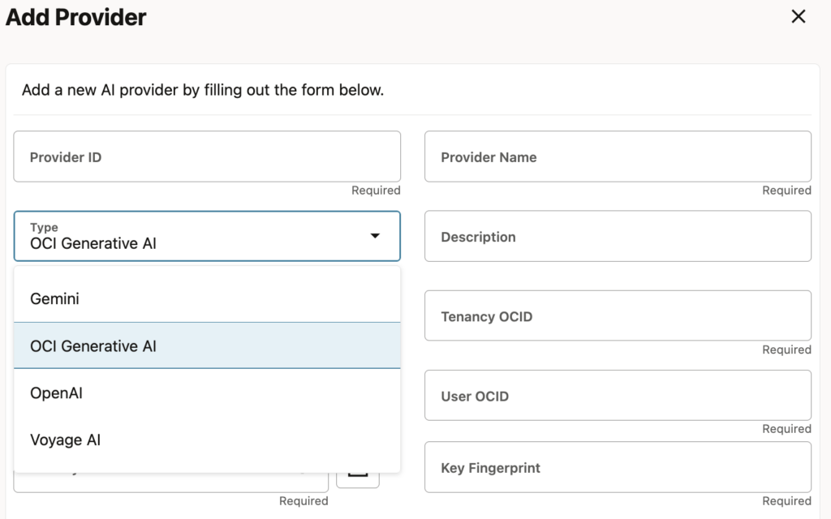Click the Description input field

[x=618, y=236]
